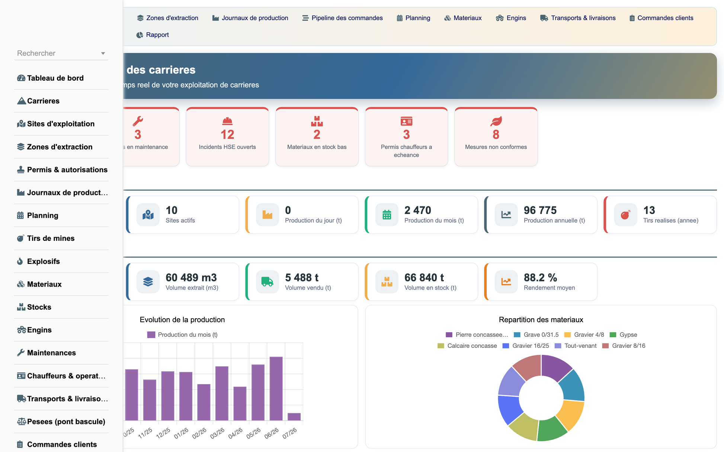Open Journaux de production in top navigation
The width and height of the screenshot is (724, 452).
point(250,18)
